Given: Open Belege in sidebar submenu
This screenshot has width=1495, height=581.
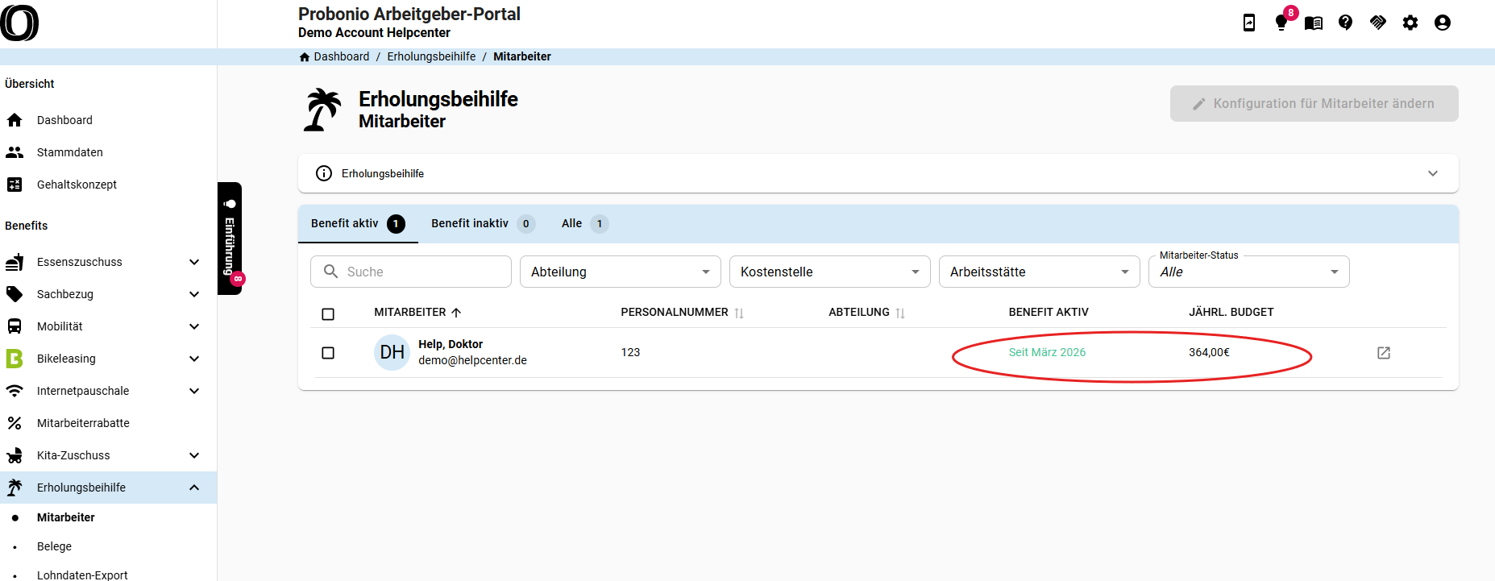Looking at the screenshot, I should point(54,546).
